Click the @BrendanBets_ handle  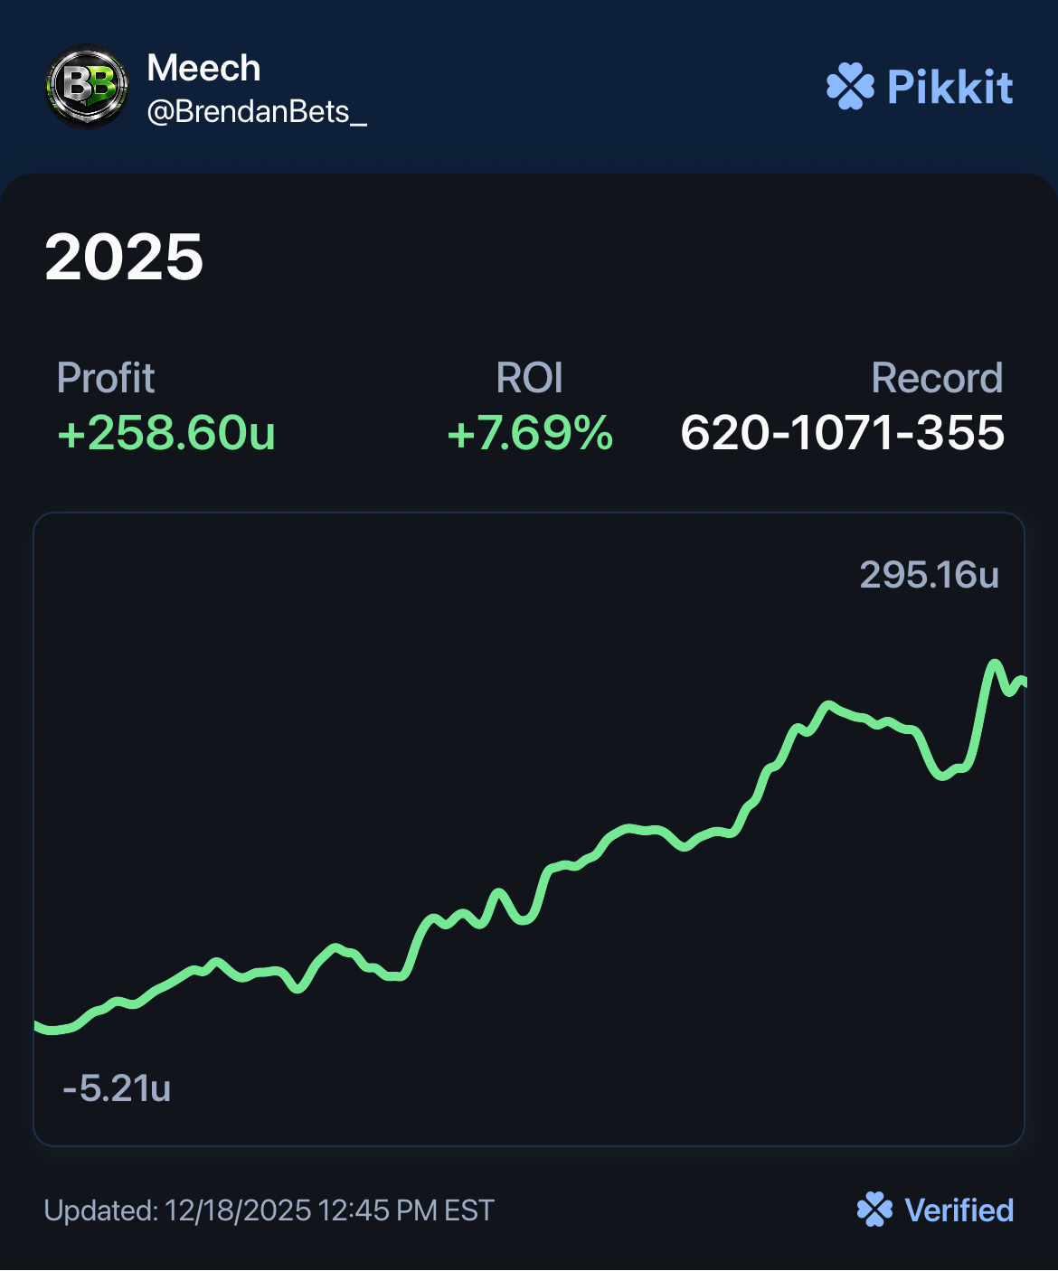[257, 112]
